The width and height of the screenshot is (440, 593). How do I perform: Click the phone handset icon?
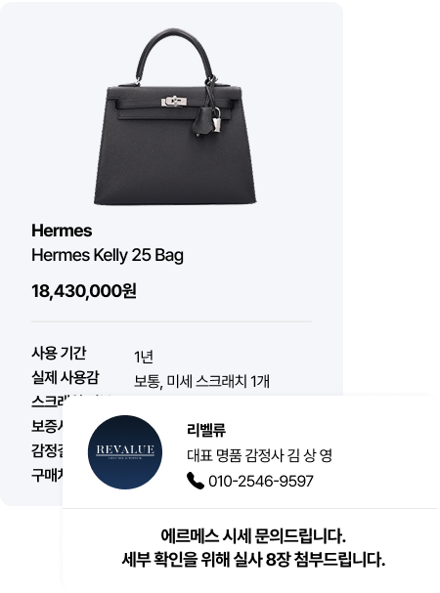click(x=196, y=481)
